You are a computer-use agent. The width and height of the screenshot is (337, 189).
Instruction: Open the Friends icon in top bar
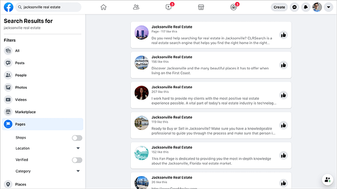pos(136,7)
